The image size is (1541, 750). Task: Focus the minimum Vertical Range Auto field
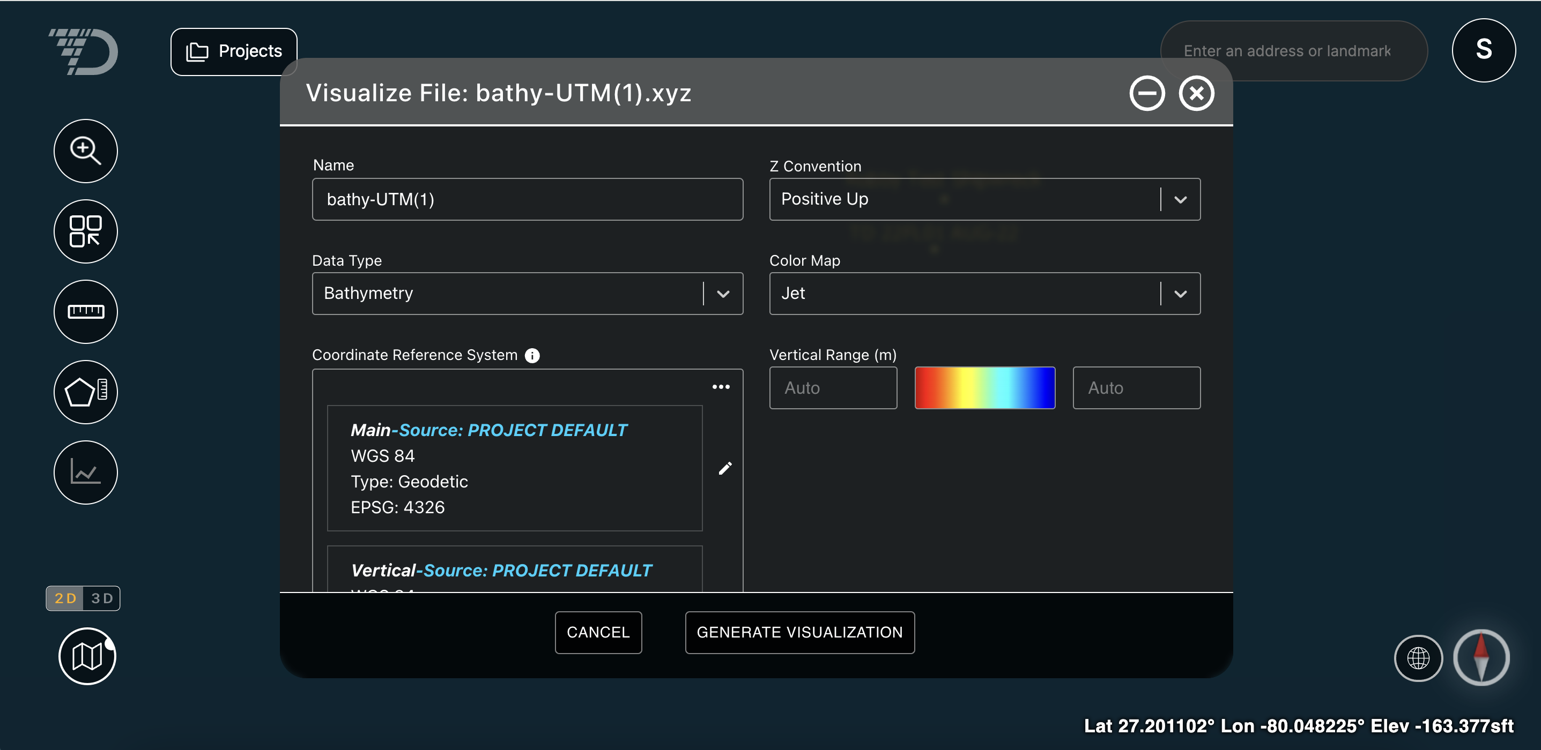(x=833, y=388)
